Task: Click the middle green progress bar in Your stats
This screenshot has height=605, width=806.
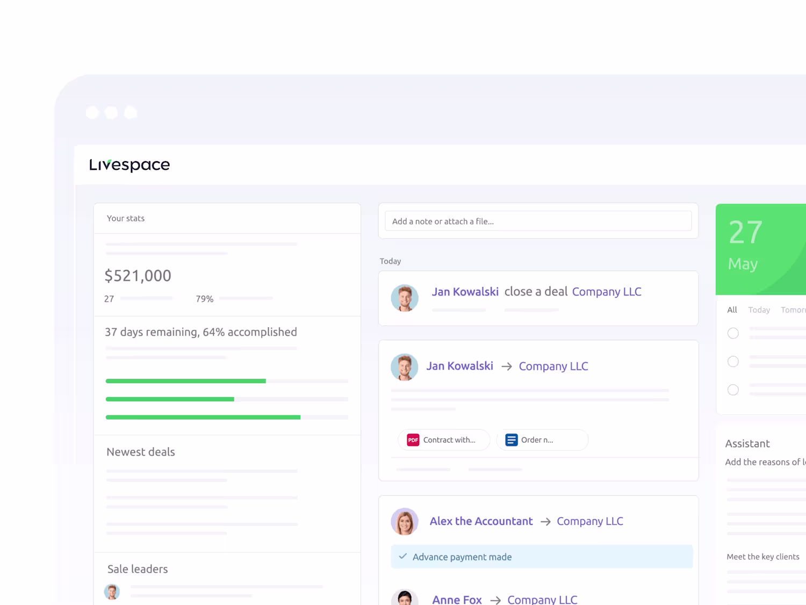Action: click(170, 399)
